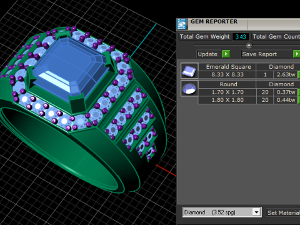
Task: Collapse the panel using round arrow handle
Action: 249,45
